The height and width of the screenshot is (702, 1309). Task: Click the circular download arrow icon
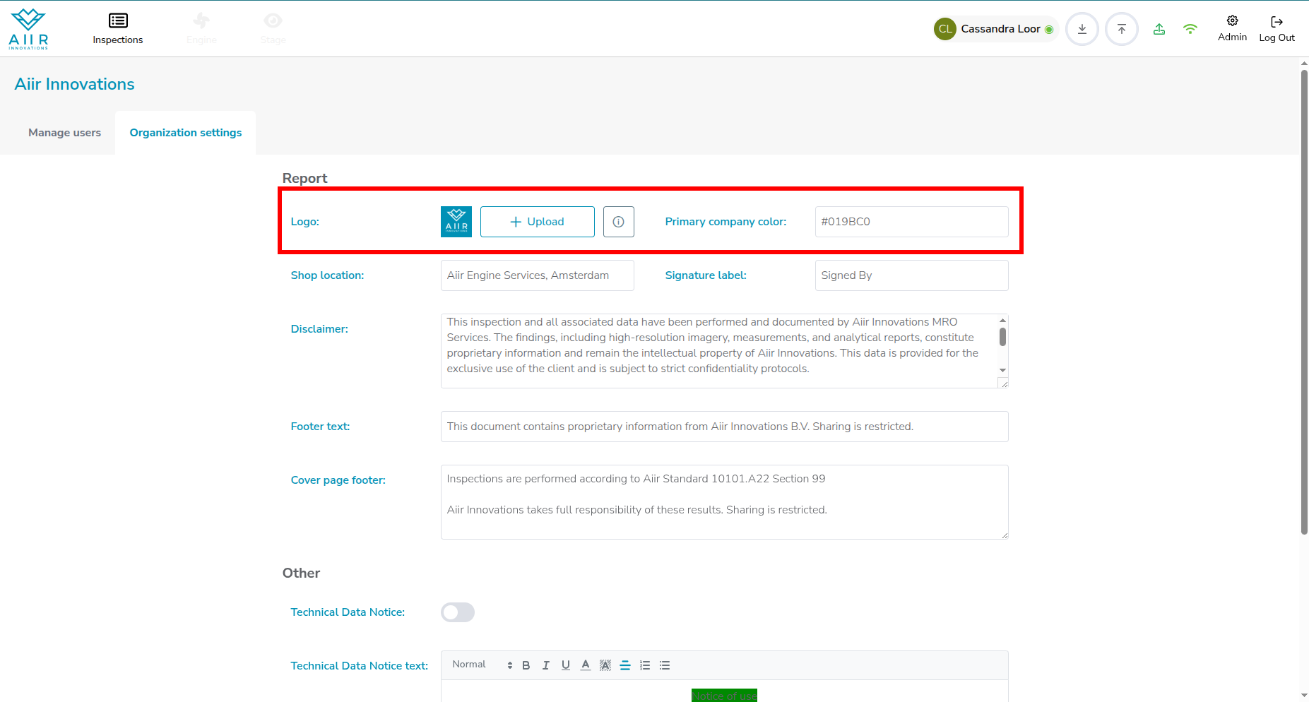(x=1082, y=29)
